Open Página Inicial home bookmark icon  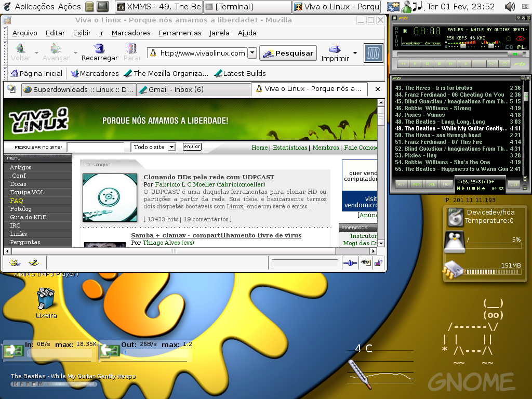click(x=14, y=73)
